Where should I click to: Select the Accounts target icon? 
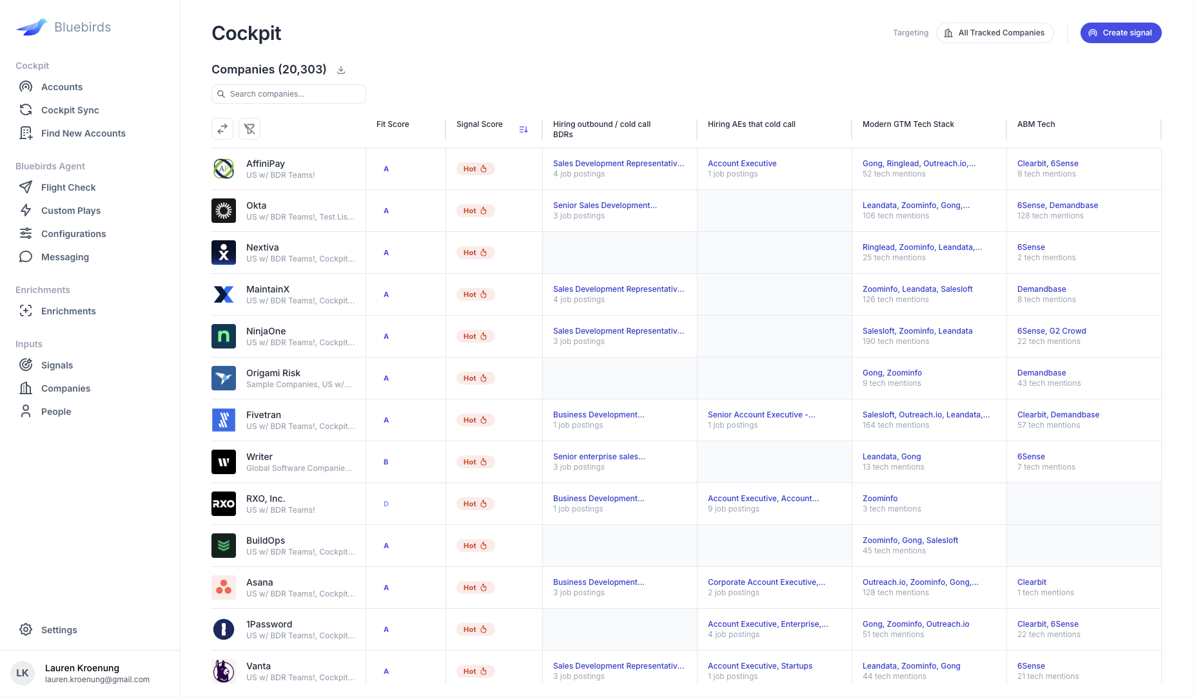click(26, 86)
